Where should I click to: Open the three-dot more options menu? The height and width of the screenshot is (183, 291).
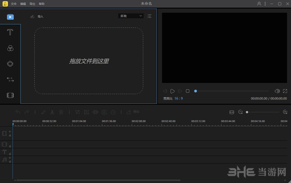[x=265, y=4]
